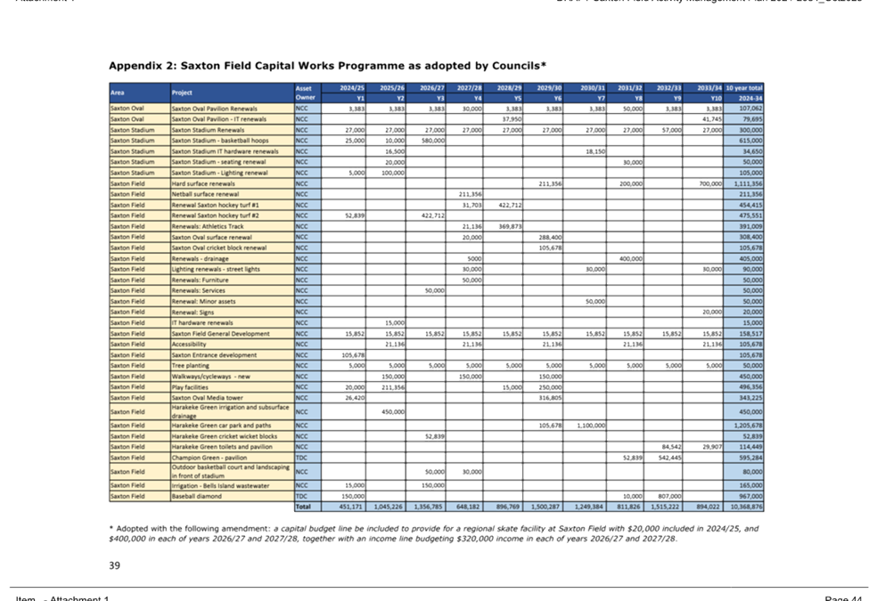
Task: Click 'Saxton Field General Development' project
Action: 232,334
